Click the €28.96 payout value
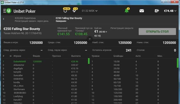Screen dimensions: 180x104 pyautogui.click(x=75, y=62)
